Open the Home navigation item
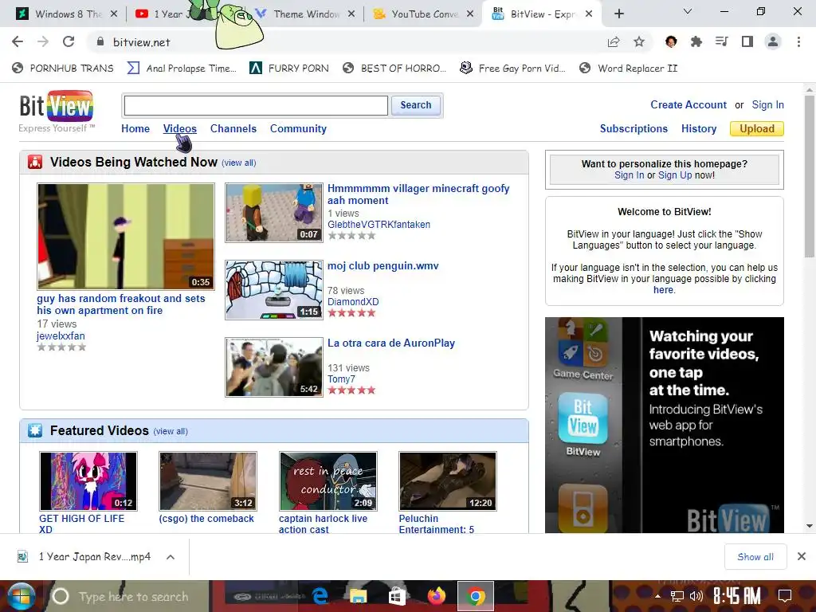Viewport: 816px width, 612px height. (135, 128)
